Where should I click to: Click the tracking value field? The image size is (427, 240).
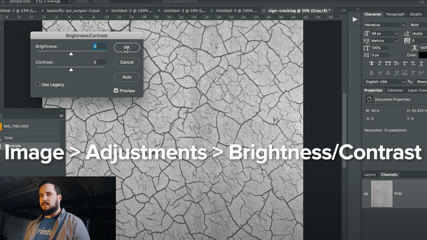click(x=419, y=41)
